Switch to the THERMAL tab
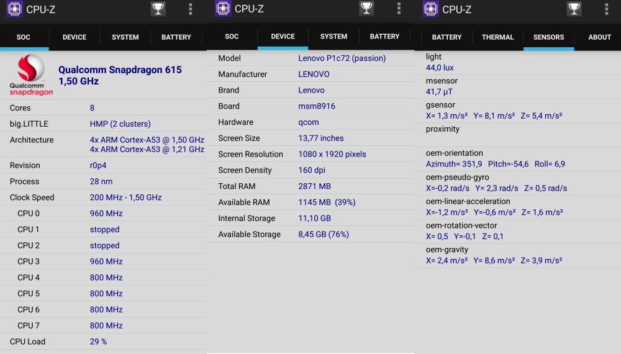The height and width of the screenshot is (354, 621). [x=497, y=37]
